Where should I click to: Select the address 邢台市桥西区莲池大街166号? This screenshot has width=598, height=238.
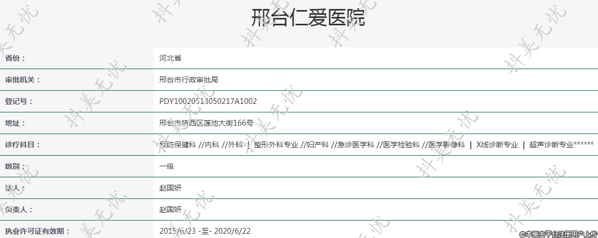206,123
